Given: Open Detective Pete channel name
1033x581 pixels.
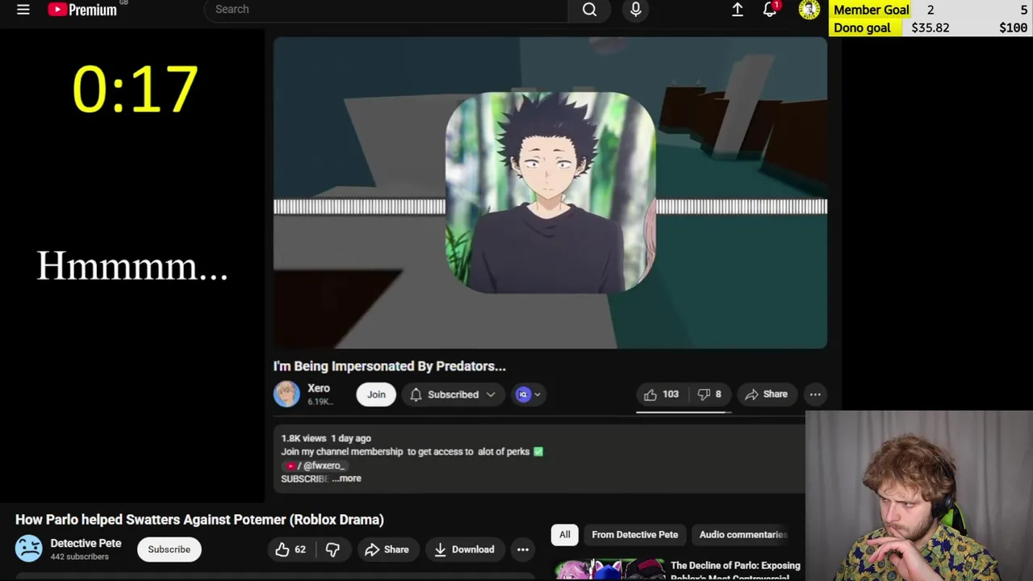Looking at the screenshot, I should pyautogui.click(x=86, y=543).
